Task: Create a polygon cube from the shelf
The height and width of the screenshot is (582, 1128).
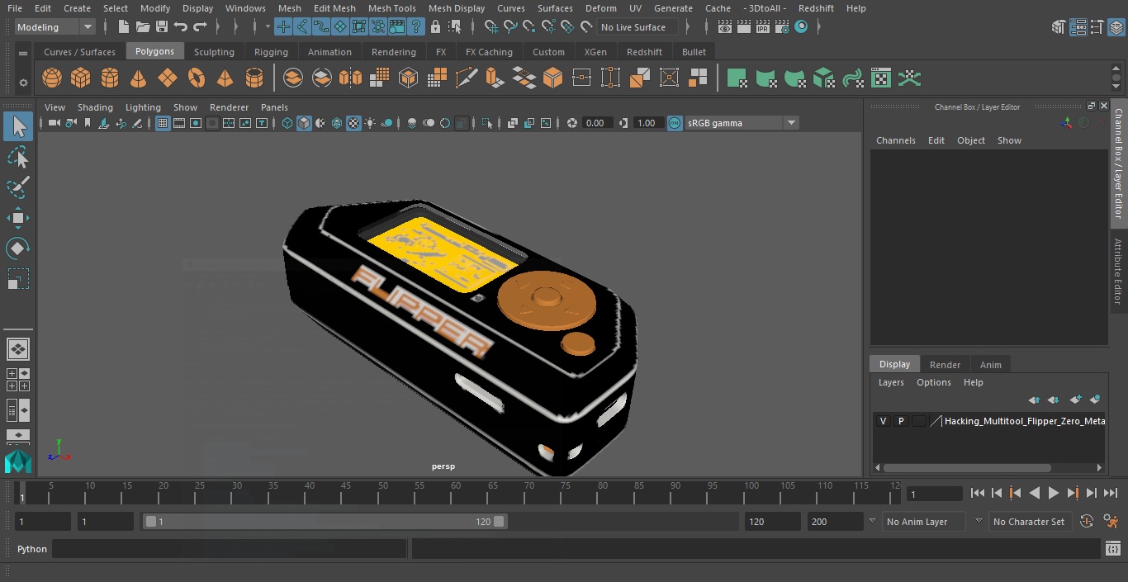Action: [81, 78]
